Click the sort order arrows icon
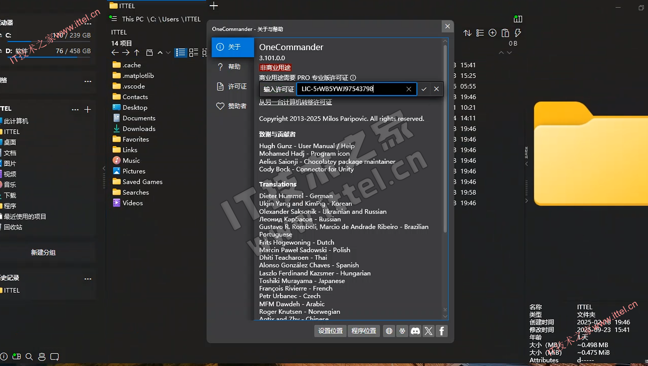648x366 pixels. coord(467,33)
